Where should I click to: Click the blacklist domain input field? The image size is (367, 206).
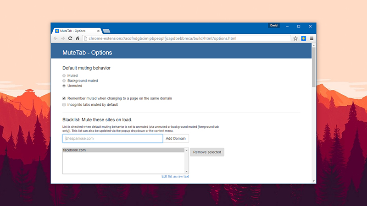click(112, 139)
